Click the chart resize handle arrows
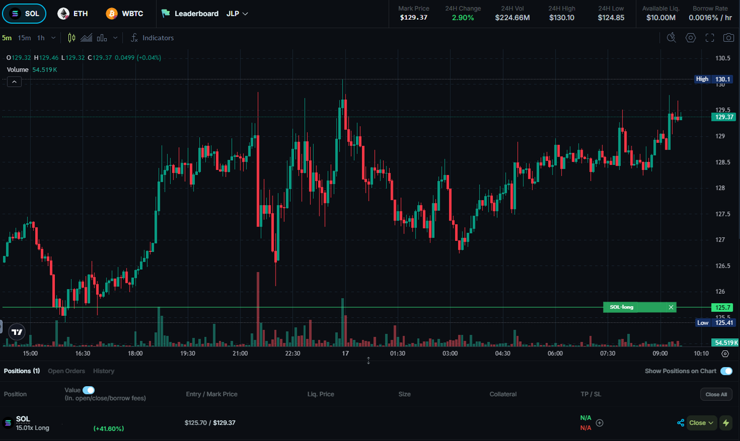This screenshot has height=441, width=740. coord(369,360)
